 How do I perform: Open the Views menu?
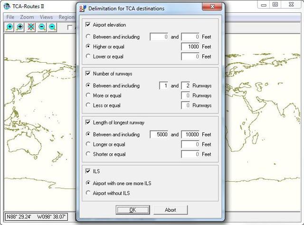click(46, 17)
